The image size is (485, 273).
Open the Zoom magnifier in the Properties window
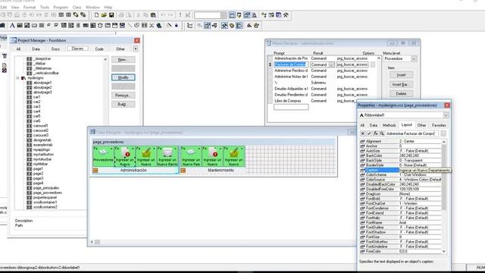tap(382, 133)
